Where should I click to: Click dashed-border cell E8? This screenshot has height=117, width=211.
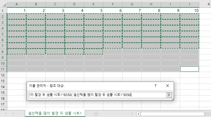(94, 52)
